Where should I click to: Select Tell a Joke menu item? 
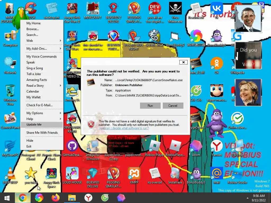pyautogui.click(x=42, y=74)
